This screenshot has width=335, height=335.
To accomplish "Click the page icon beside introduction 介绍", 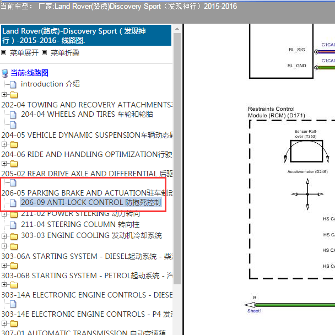I will (x=13, y=85).
